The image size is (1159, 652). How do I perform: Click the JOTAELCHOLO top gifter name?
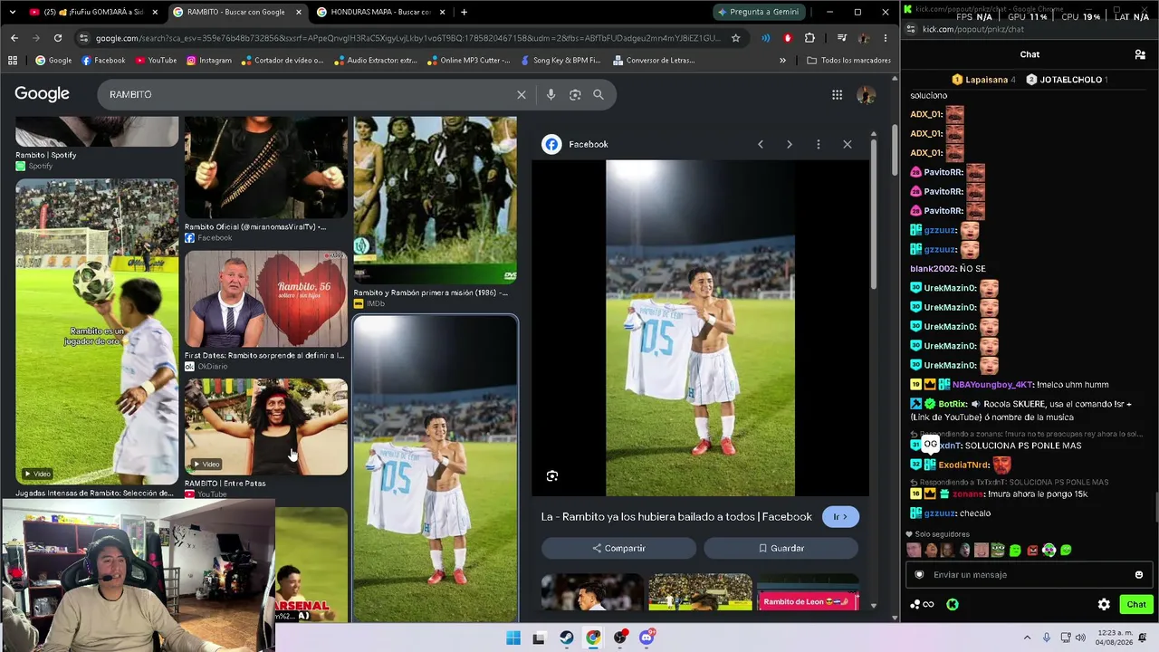click(x=1071, y=80)
